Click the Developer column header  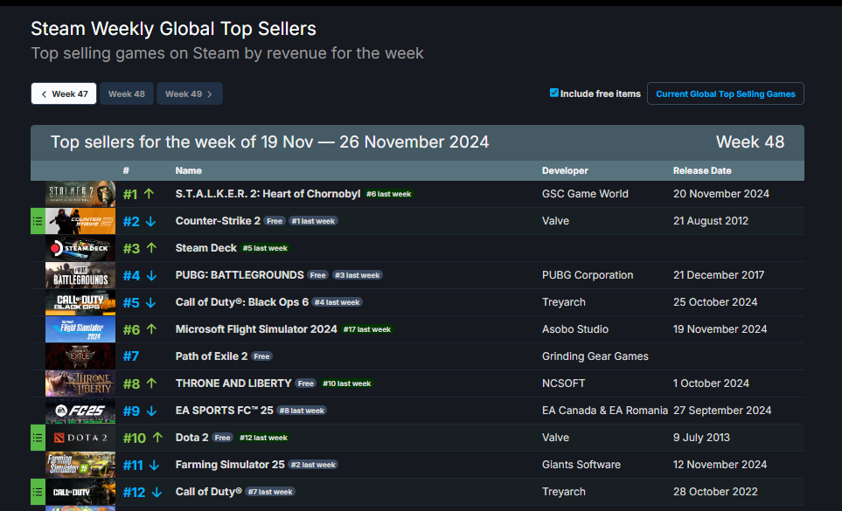tap(565, 170)
